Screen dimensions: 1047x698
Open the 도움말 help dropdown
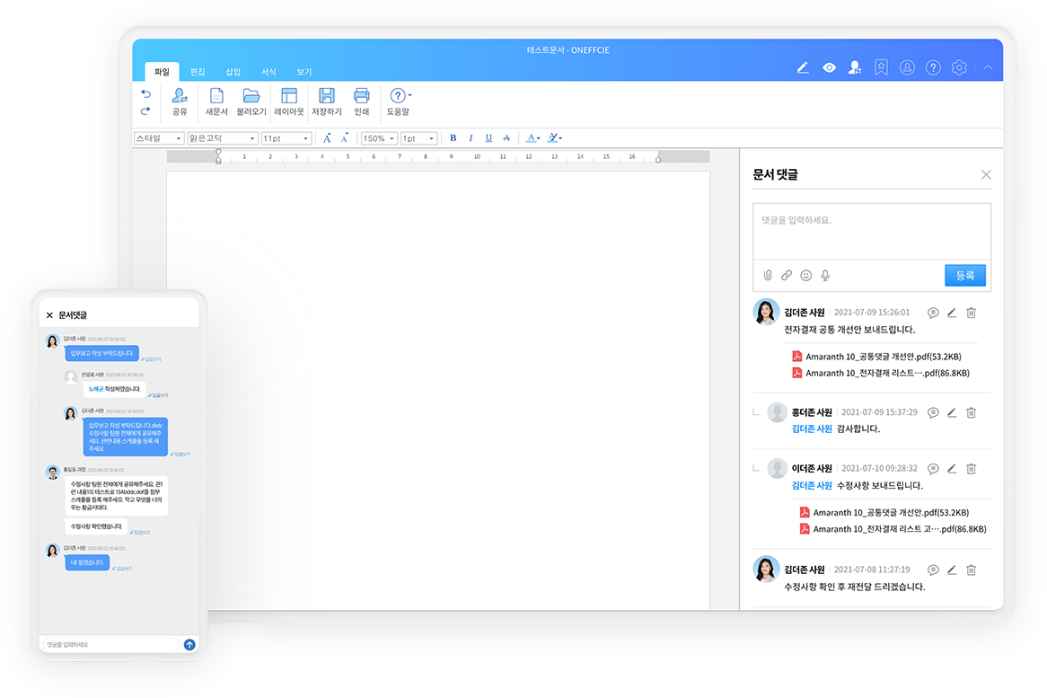[x=399, y=102]
